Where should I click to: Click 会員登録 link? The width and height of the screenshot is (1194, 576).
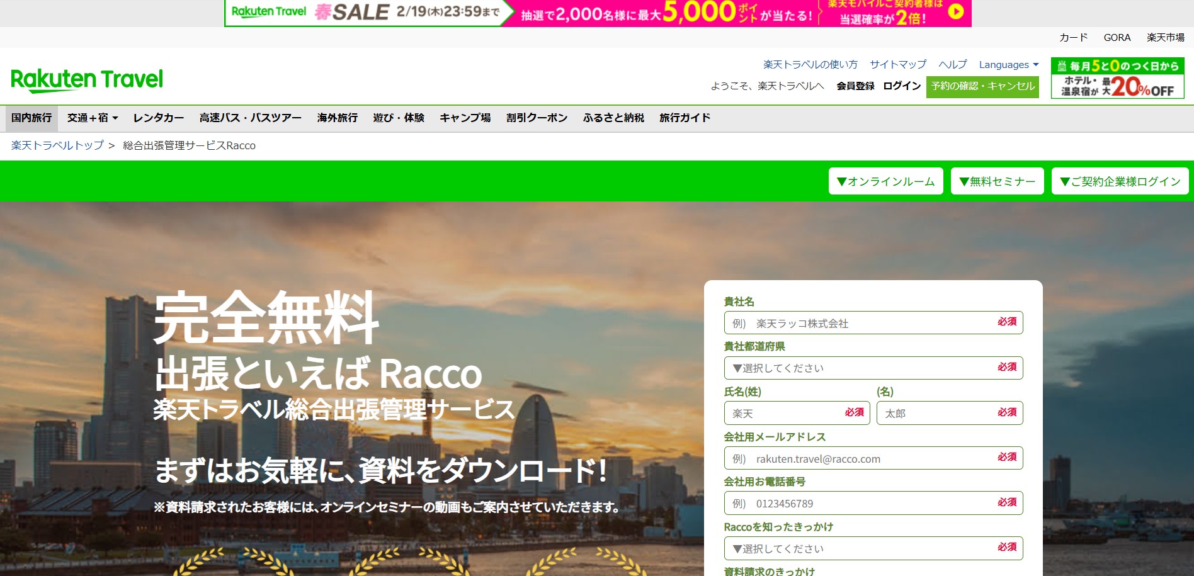click(x=855, y=86)
